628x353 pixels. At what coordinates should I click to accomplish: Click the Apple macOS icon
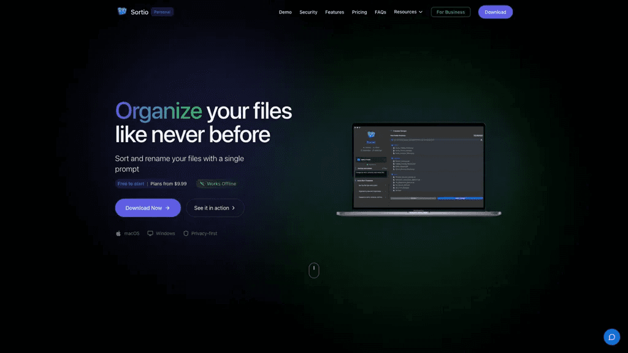pos(118,233)
